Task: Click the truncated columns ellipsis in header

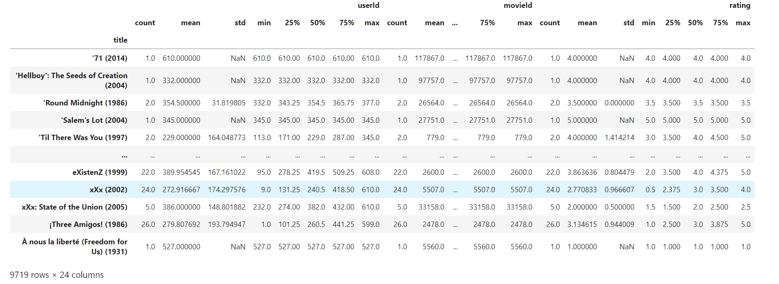Action: 455,24
